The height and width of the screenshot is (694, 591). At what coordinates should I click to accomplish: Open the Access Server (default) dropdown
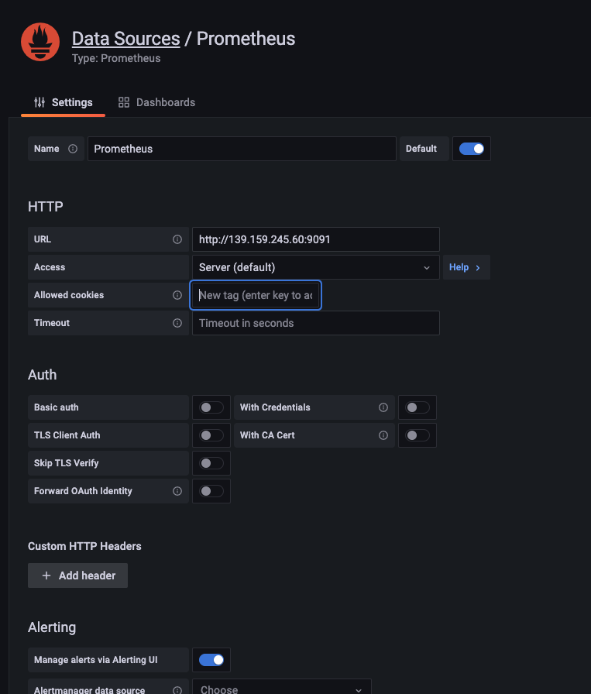click(315, 267)
